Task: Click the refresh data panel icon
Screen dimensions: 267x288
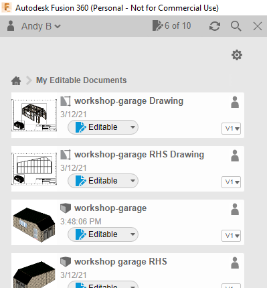Action: coord(215,26)
